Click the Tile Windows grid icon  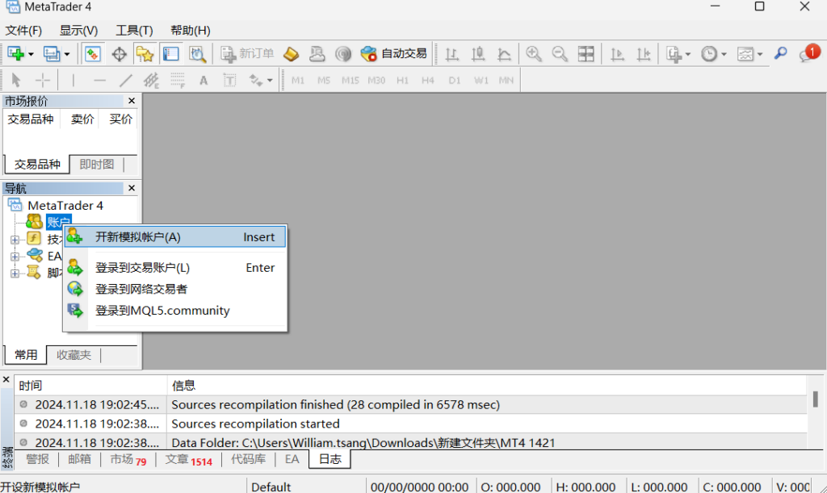point(586,54)
